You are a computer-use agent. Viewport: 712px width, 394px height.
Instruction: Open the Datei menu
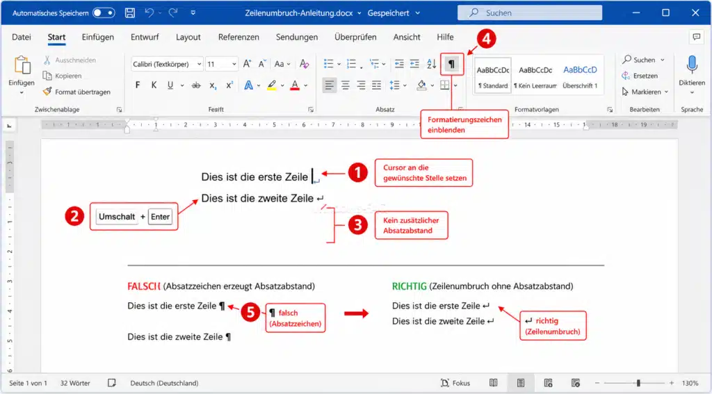coord(22,38)
